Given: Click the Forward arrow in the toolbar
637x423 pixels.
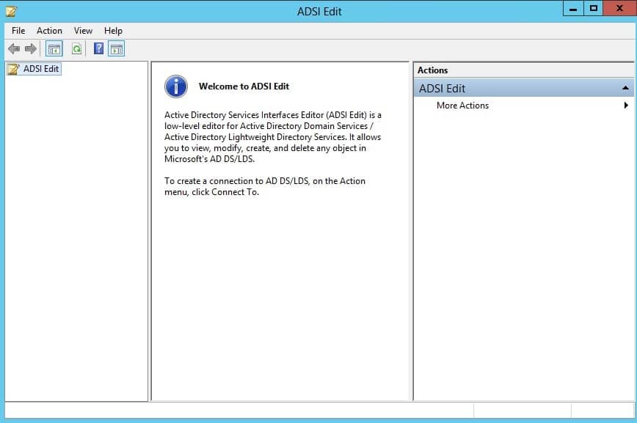Looking at the screenshot, I should [x=31, y=49].
